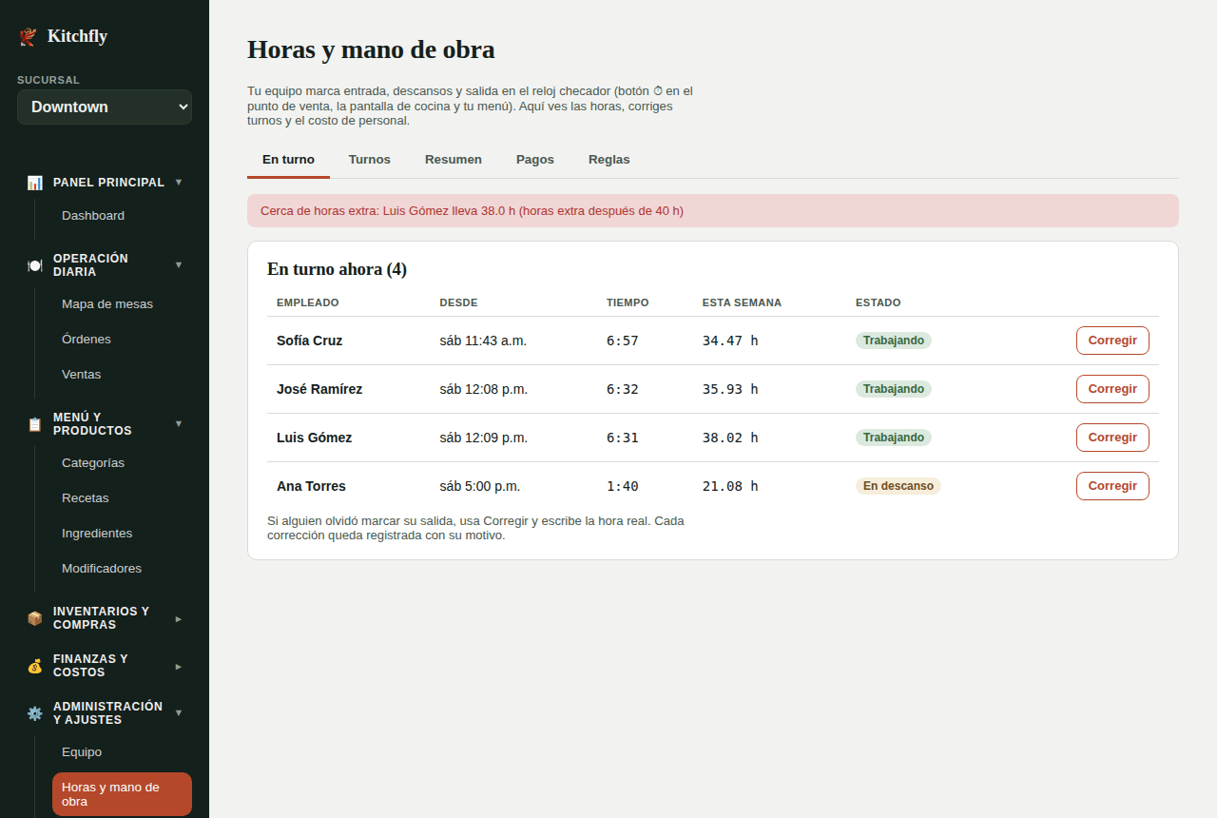
Task: Click the Menú y Productos clipboard icon
Action: [x=35, y=424]
